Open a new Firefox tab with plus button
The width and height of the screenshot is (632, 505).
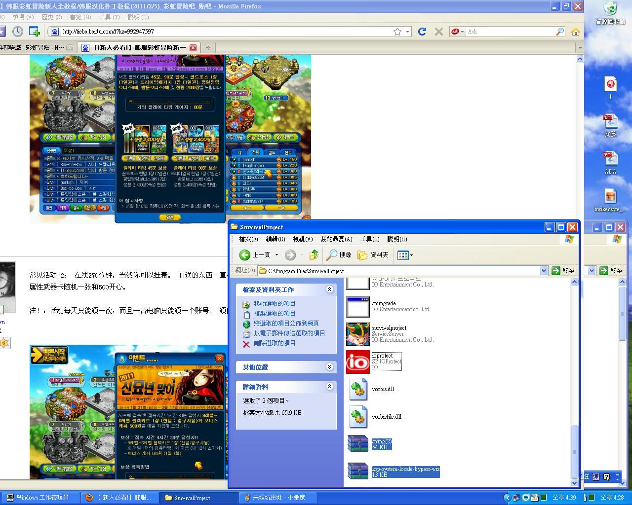pyautogui.click(x=208, y=48)
